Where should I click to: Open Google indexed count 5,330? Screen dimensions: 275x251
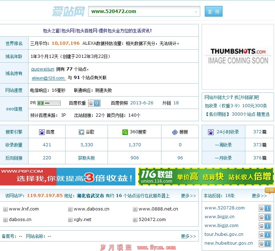pyautogui.click(x=87, y=145)
